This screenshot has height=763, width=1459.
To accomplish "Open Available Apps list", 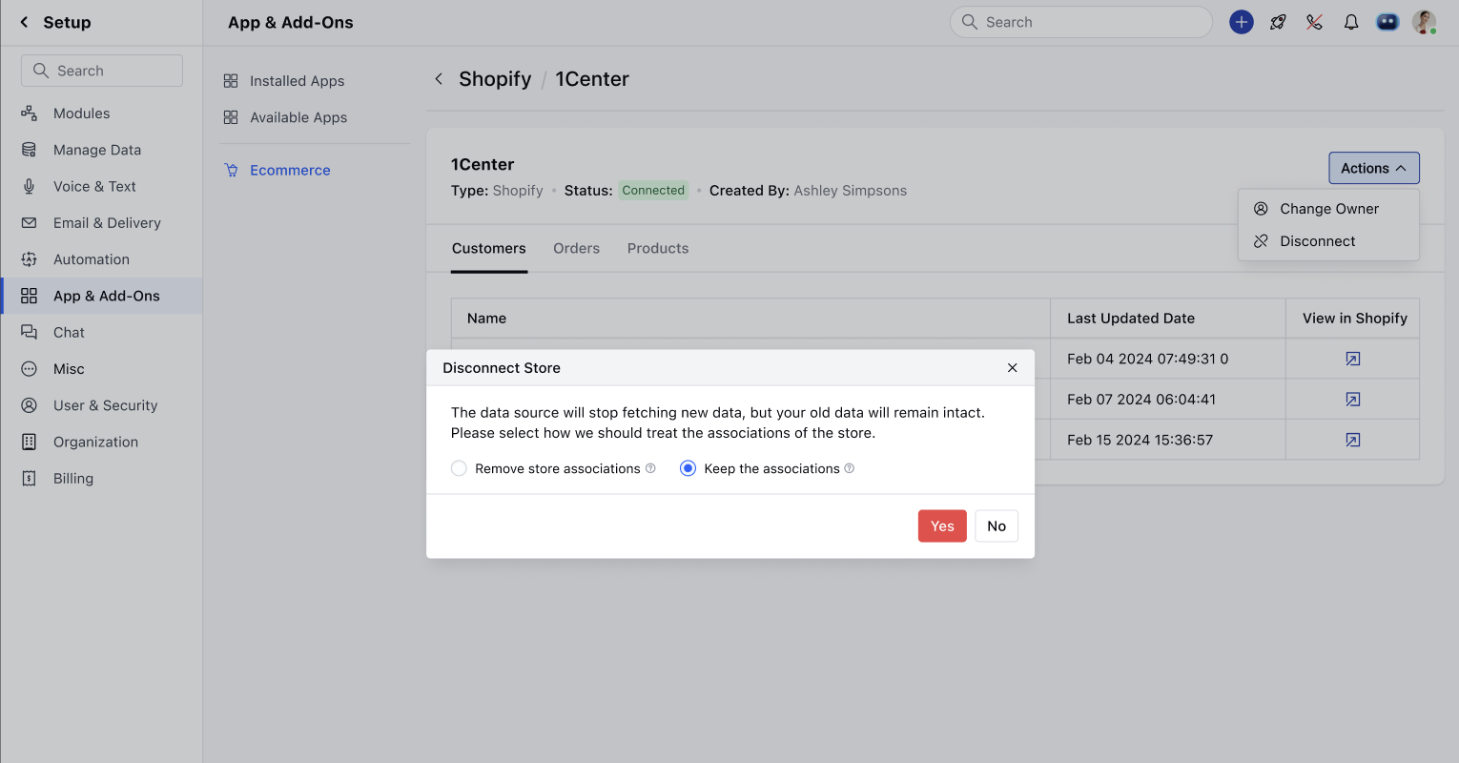I will click(x=298, y=117).
